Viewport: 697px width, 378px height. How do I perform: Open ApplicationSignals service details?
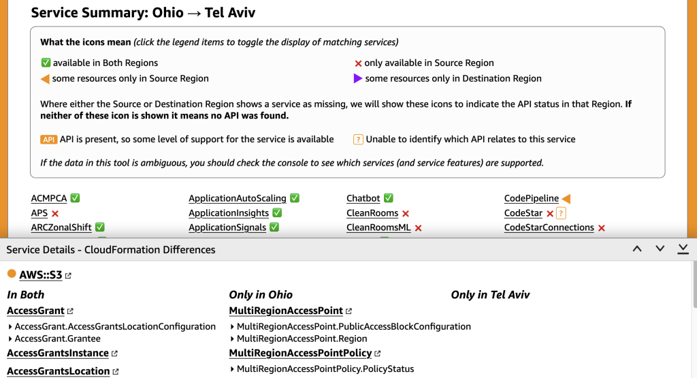(x=227, y=227)
